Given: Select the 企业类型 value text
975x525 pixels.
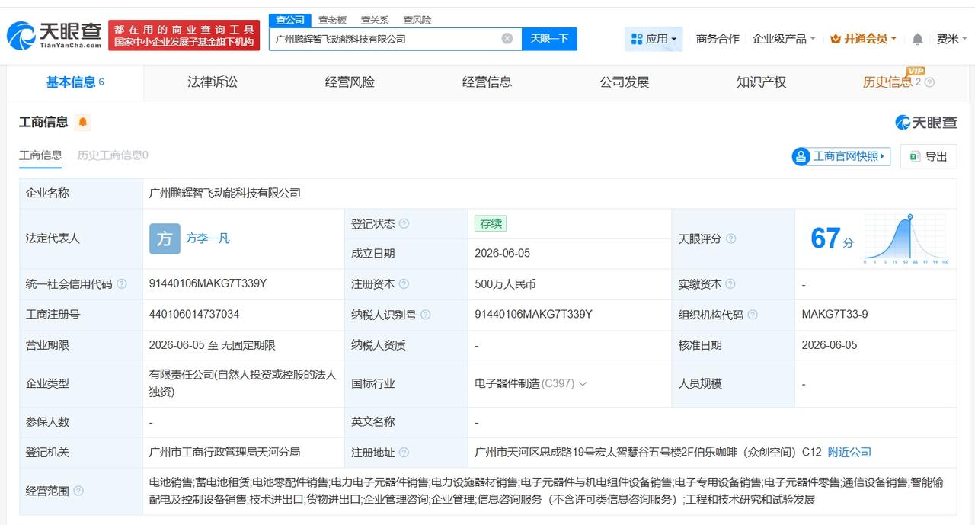Looking at the screenshot, I should 242,383.
